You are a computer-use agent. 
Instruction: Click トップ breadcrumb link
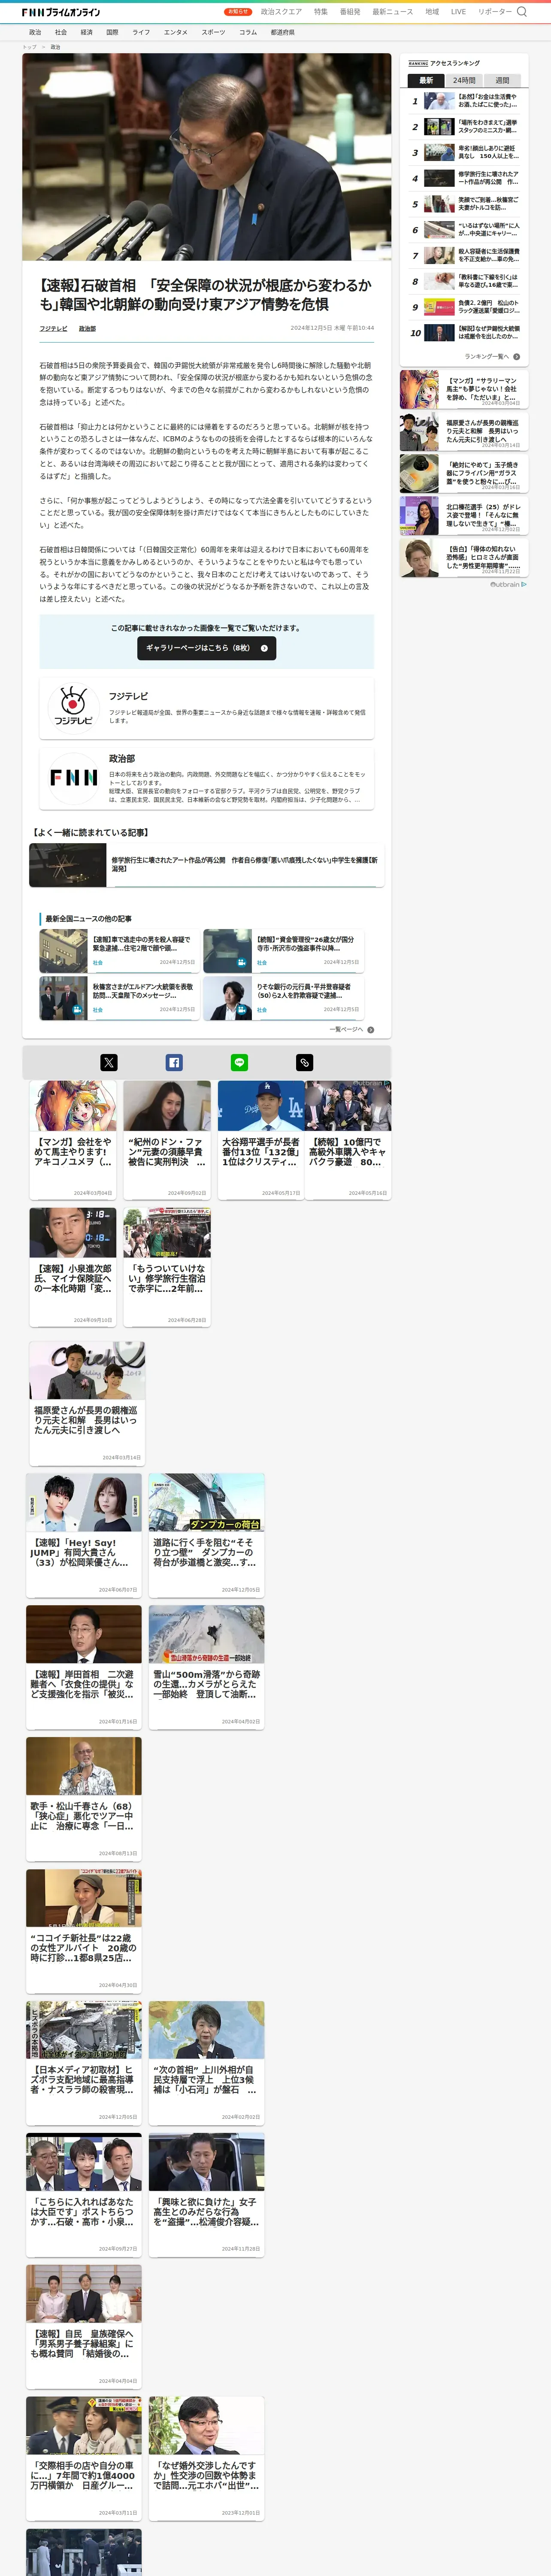29,47
